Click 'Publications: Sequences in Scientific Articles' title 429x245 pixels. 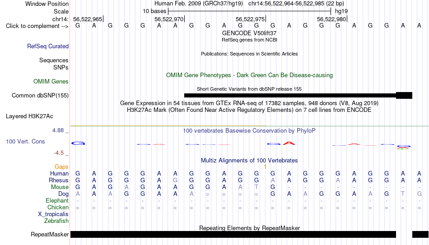(249, 54)
